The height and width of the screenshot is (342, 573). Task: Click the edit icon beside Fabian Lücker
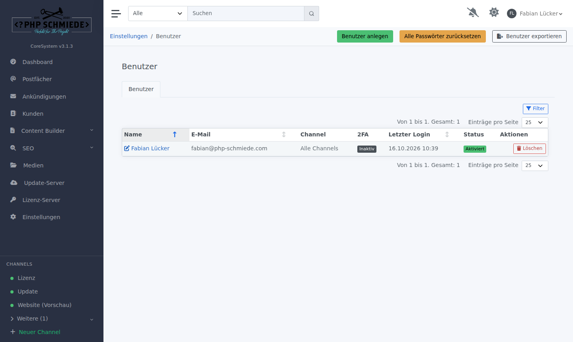pyautogui.click(x=127, y=148)
